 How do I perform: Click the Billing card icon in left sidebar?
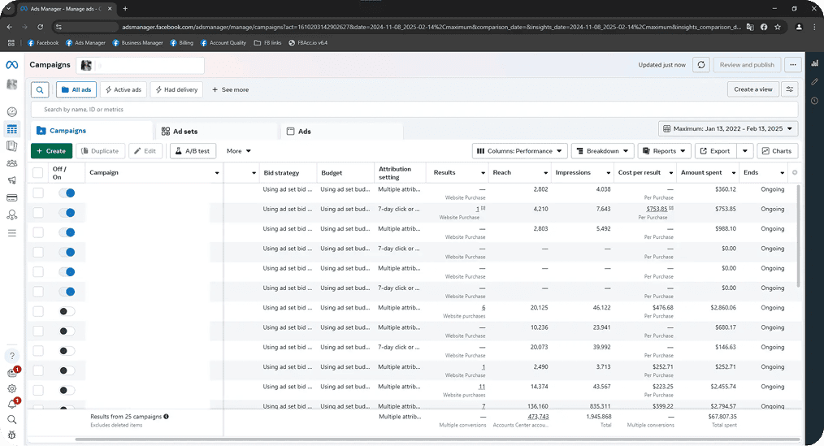point(11,197)
